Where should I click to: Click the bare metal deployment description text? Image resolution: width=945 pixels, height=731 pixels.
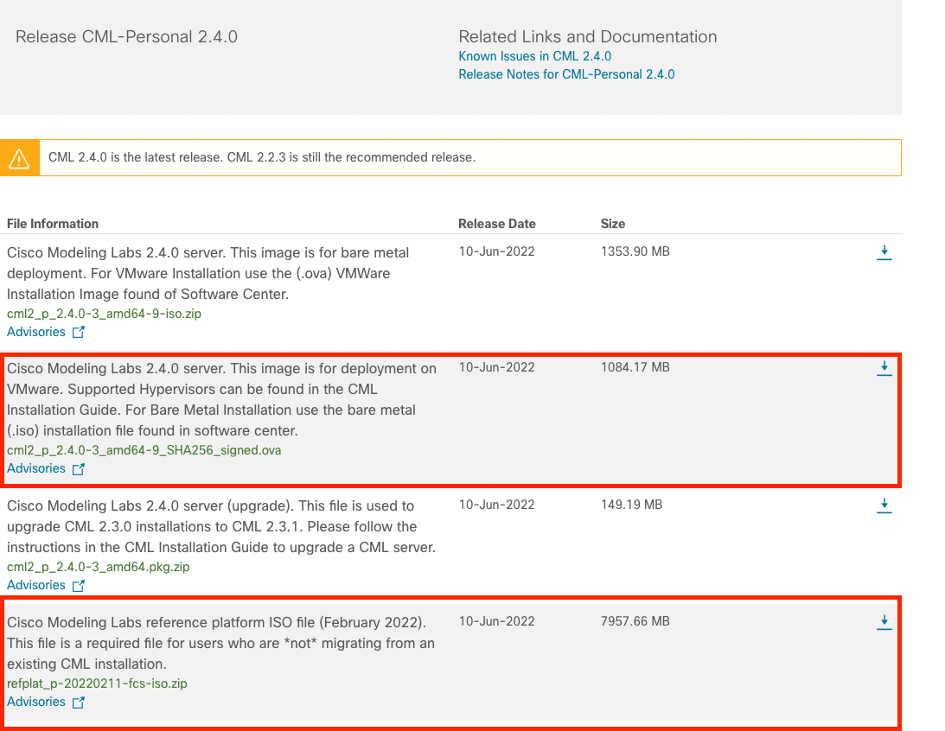click(208, 273)
